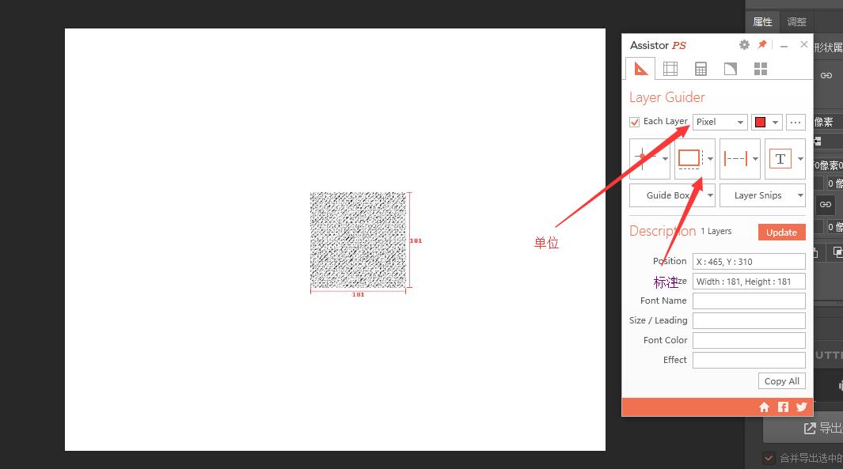Open the more options ellipsis button
Image resolution: width=843 pixels, height=469 pixels.
796,122
